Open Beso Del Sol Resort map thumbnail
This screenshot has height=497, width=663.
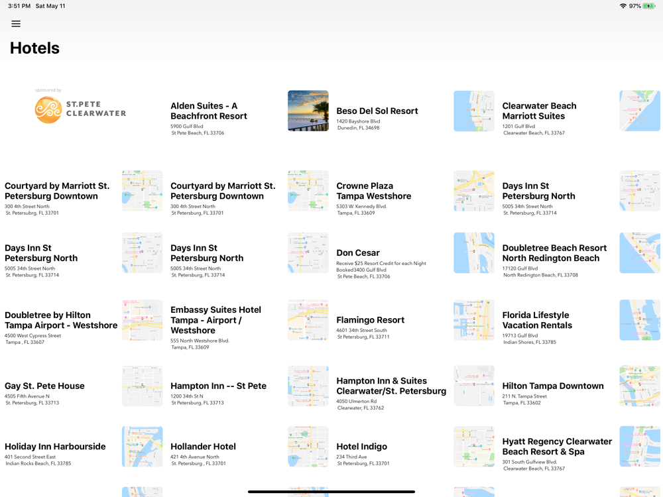(x=473, y=111)
